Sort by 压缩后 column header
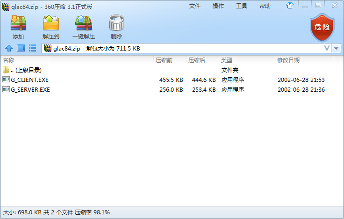344x219 pixels. click(197, 60)
